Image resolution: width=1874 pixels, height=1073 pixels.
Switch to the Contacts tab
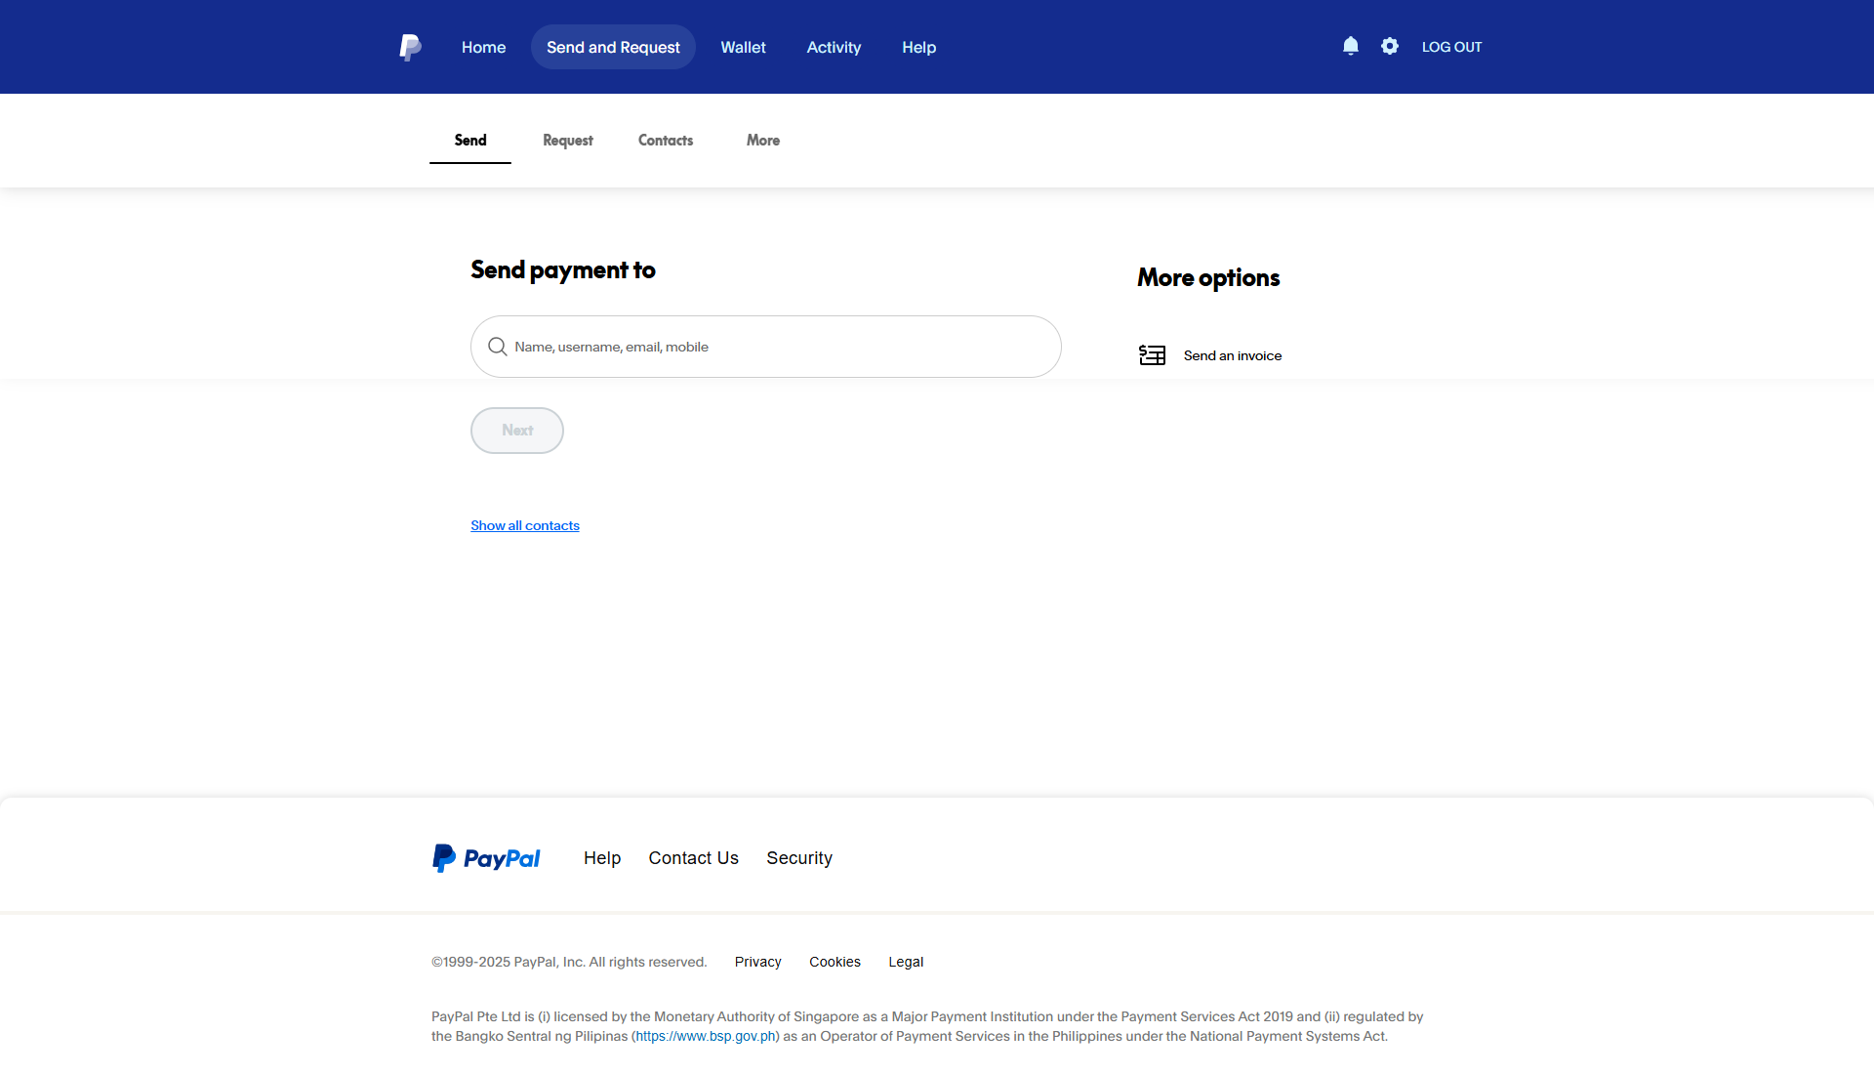click(666, 141)
